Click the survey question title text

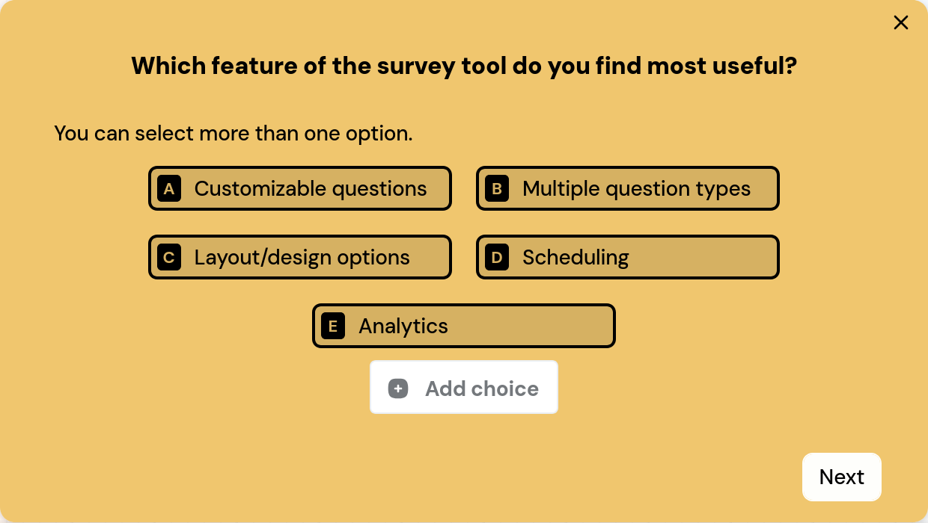click(x=464, y=66)
